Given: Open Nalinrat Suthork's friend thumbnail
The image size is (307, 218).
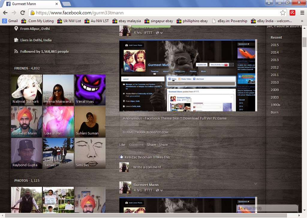Looking at the screenshot, I should point(26,90).
